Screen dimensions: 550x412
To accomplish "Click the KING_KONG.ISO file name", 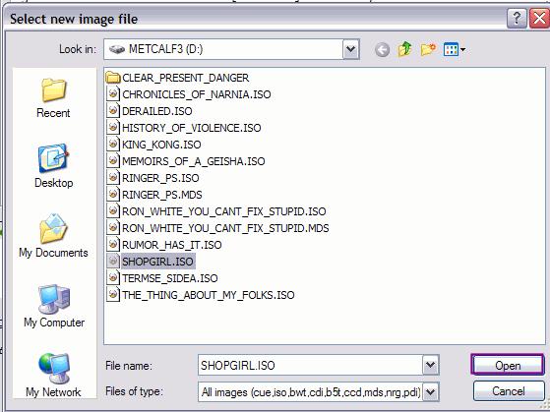I will click(x=161, y=145).
